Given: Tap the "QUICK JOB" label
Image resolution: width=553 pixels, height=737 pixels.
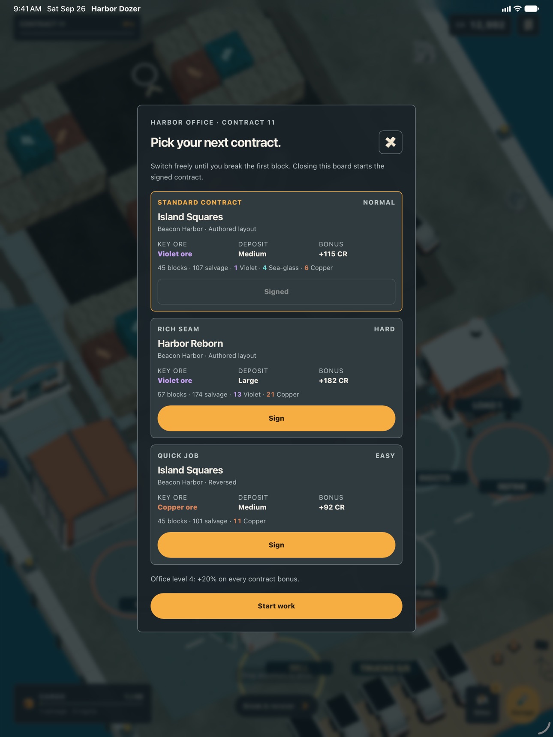Looking at the screenshot, I should pos(178,456).
